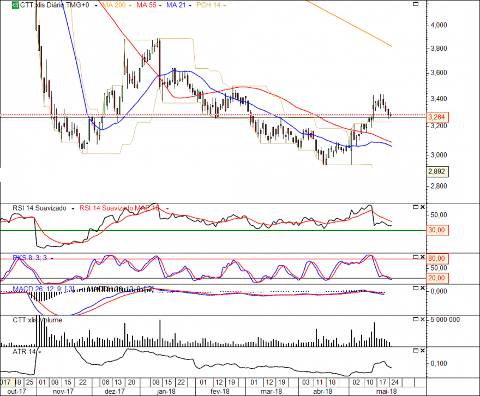Select the abr-18 month on time axis
The height and width of the screenshot is (396, 480).
tap(323, 392)
